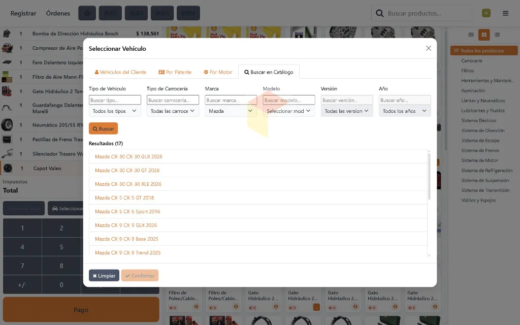Switch to the Por Motor tab

[x=217, y=72]
